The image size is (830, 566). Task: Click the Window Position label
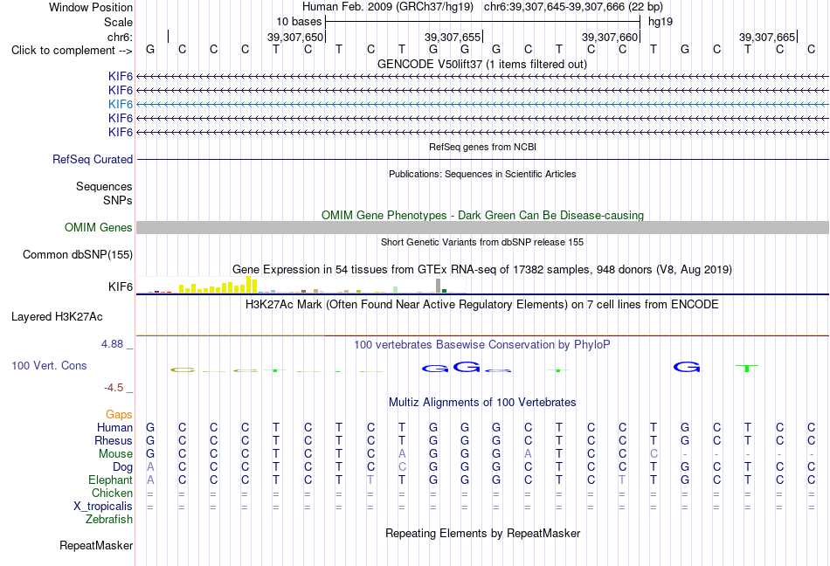[91, 7]
